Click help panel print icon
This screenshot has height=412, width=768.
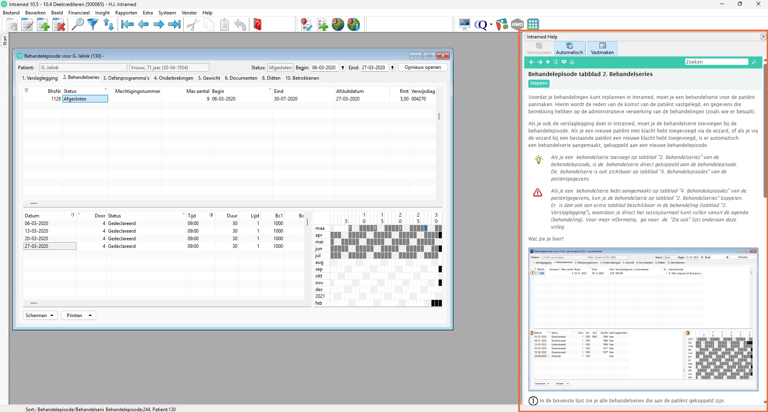[572, 62]
